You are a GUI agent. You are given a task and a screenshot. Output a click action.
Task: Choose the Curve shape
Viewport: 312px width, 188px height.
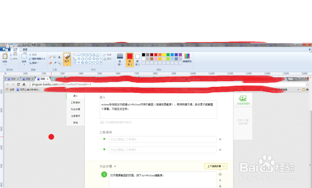(79, 55)
